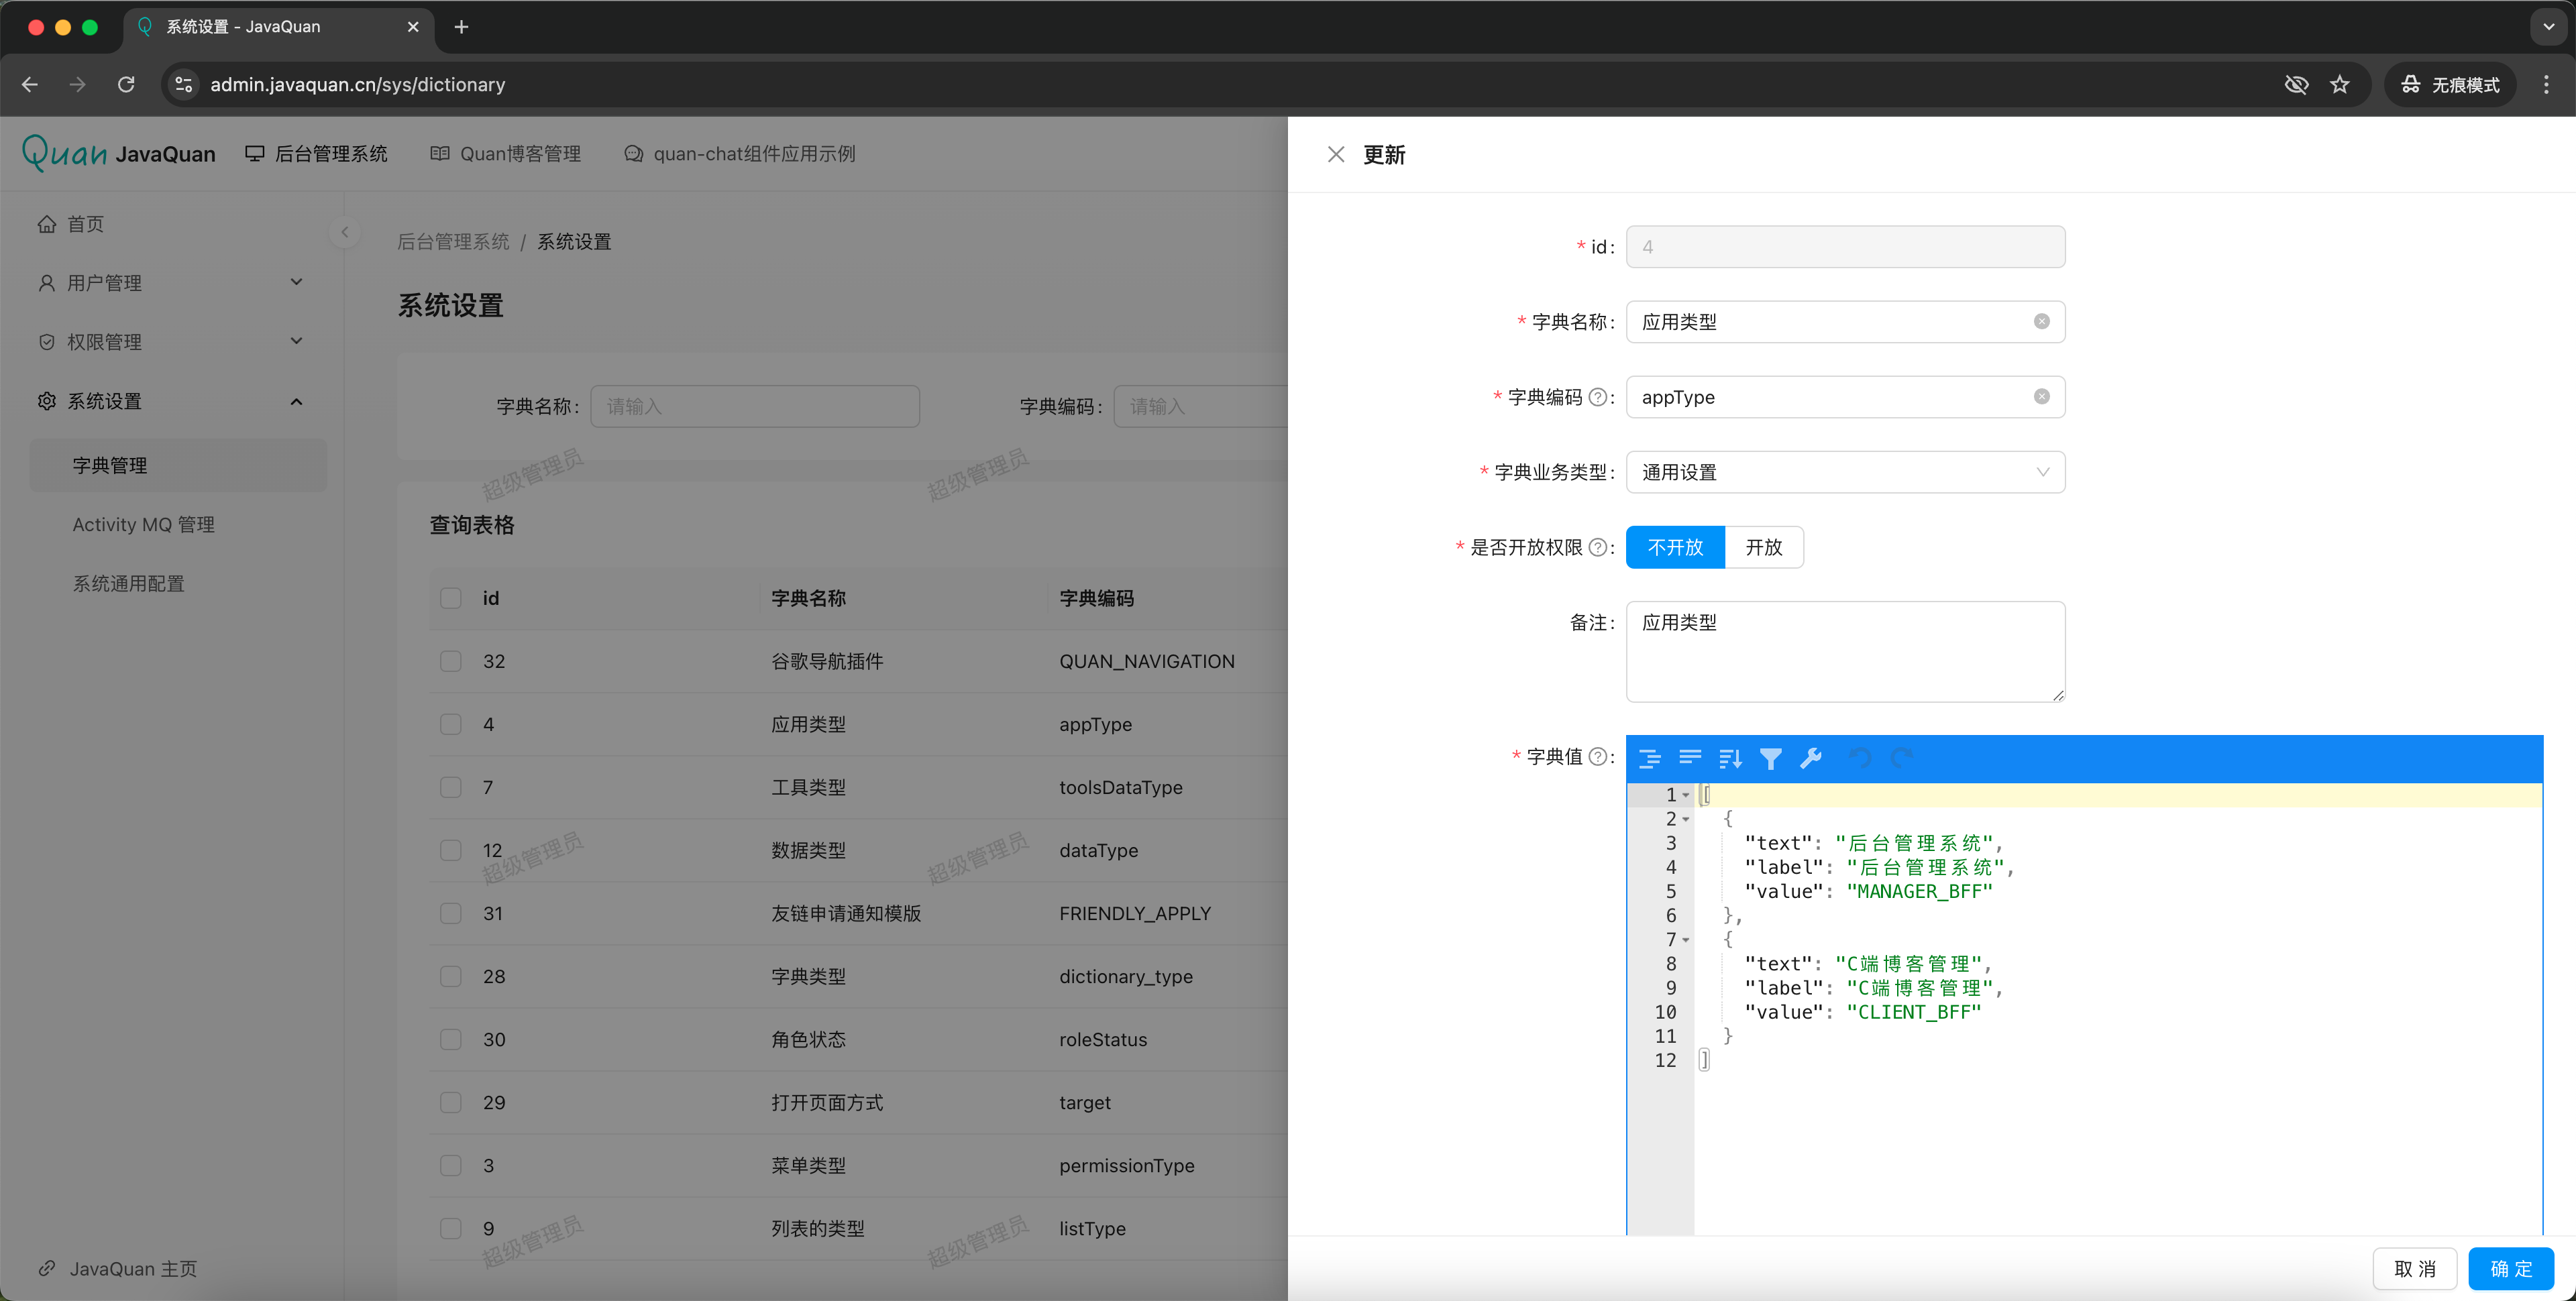This screenshot has height=1301, width=2576.
Task: Expand the 用户管理 sidebar menu
Action: tap(170, 283)
